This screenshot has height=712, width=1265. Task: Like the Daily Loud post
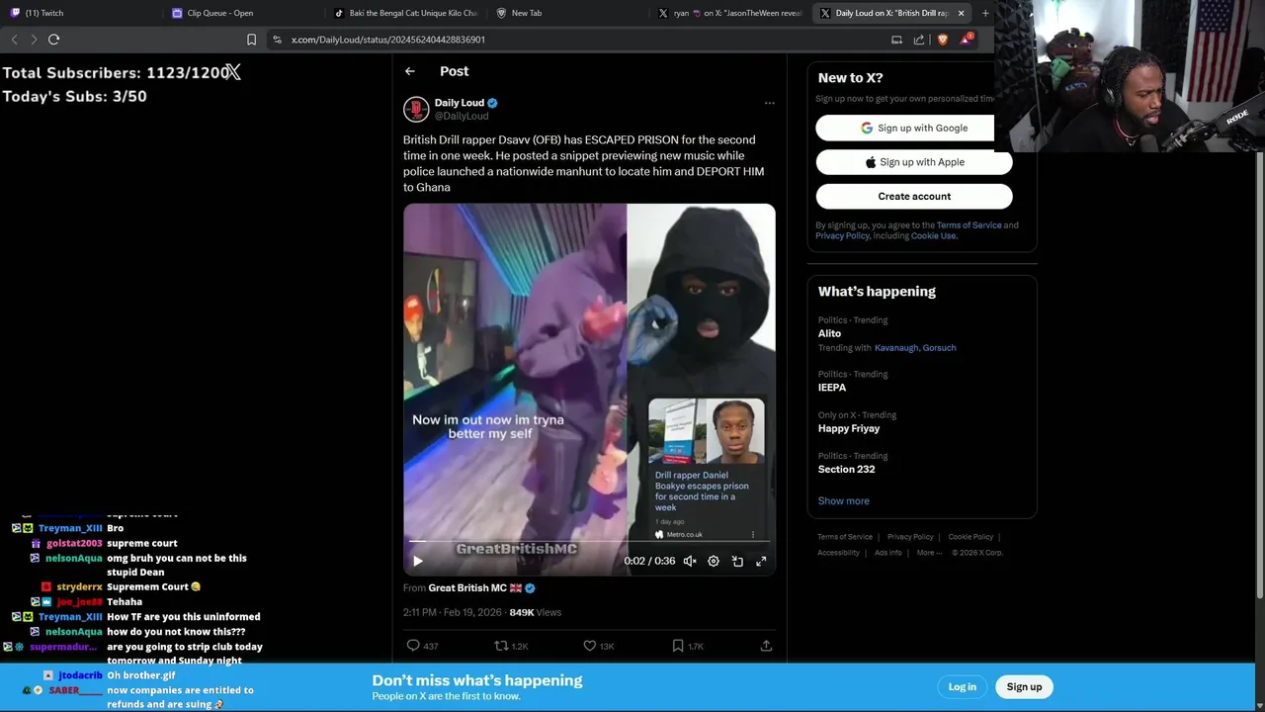(598, 646)
